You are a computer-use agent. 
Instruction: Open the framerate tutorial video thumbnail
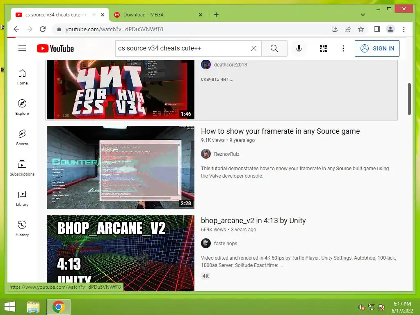pyautogui.click(x=121, y=167)
